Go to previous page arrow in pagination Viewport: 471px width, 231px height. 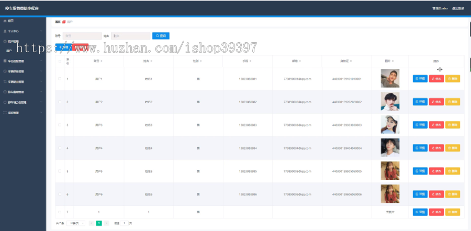click(92, 223)
